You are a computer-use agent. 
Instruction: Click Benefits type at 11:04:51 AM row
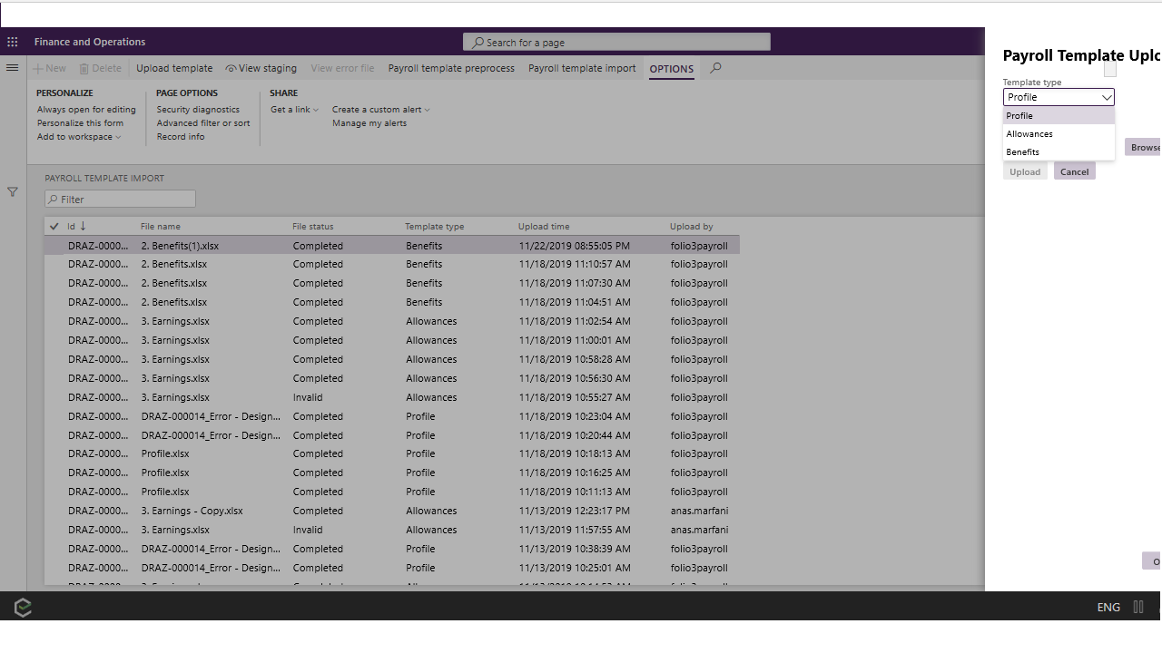(424, 302)
